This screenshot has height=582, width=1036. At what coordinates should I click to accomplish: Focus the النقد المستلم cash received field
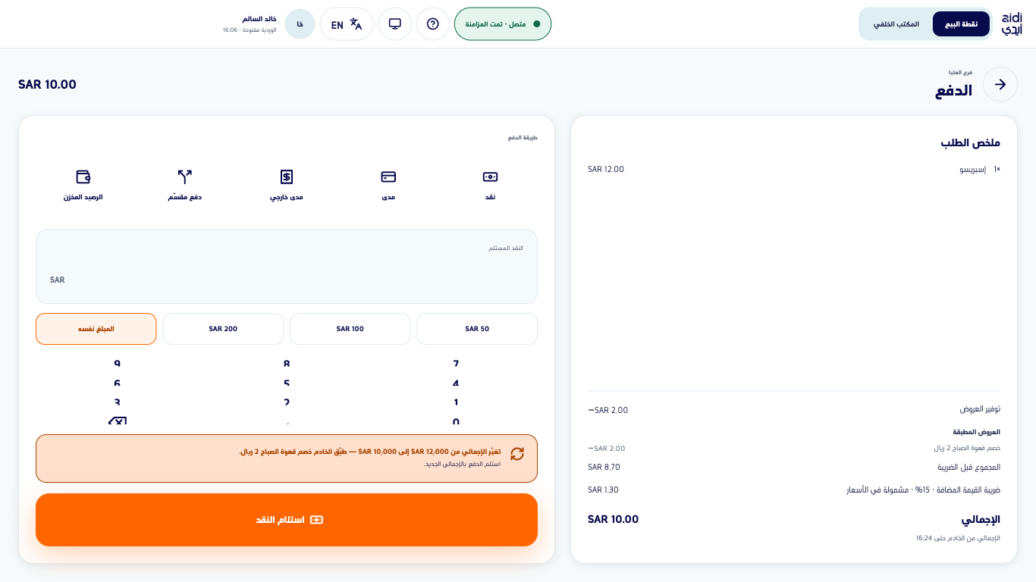click(287, 266)
